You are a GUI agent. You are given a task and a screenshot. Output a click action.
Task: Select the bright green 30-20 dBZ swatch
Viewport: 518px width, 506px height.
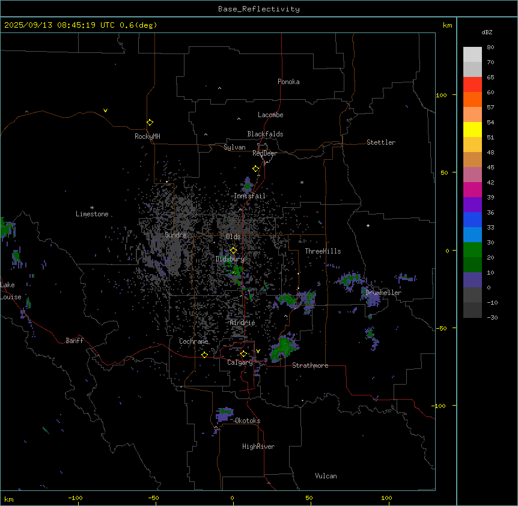(x=472, y=250)
